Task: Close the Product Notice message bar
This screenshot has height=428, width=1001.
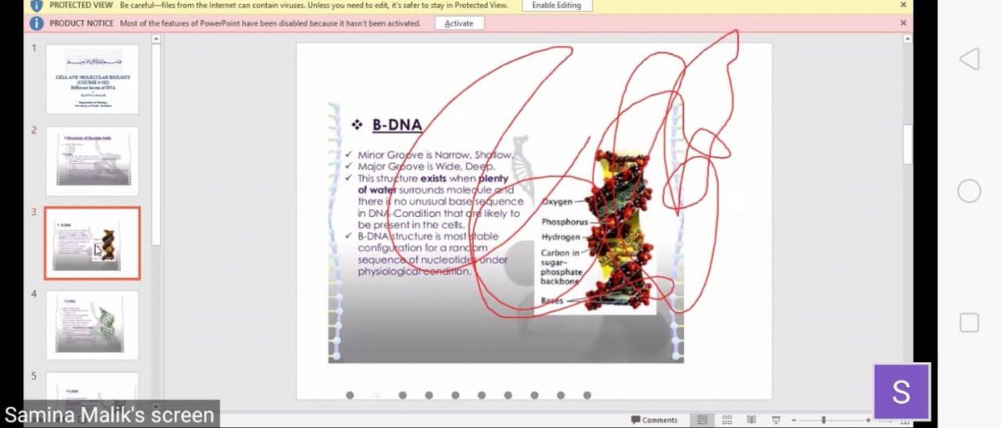Action: point(903,23)
